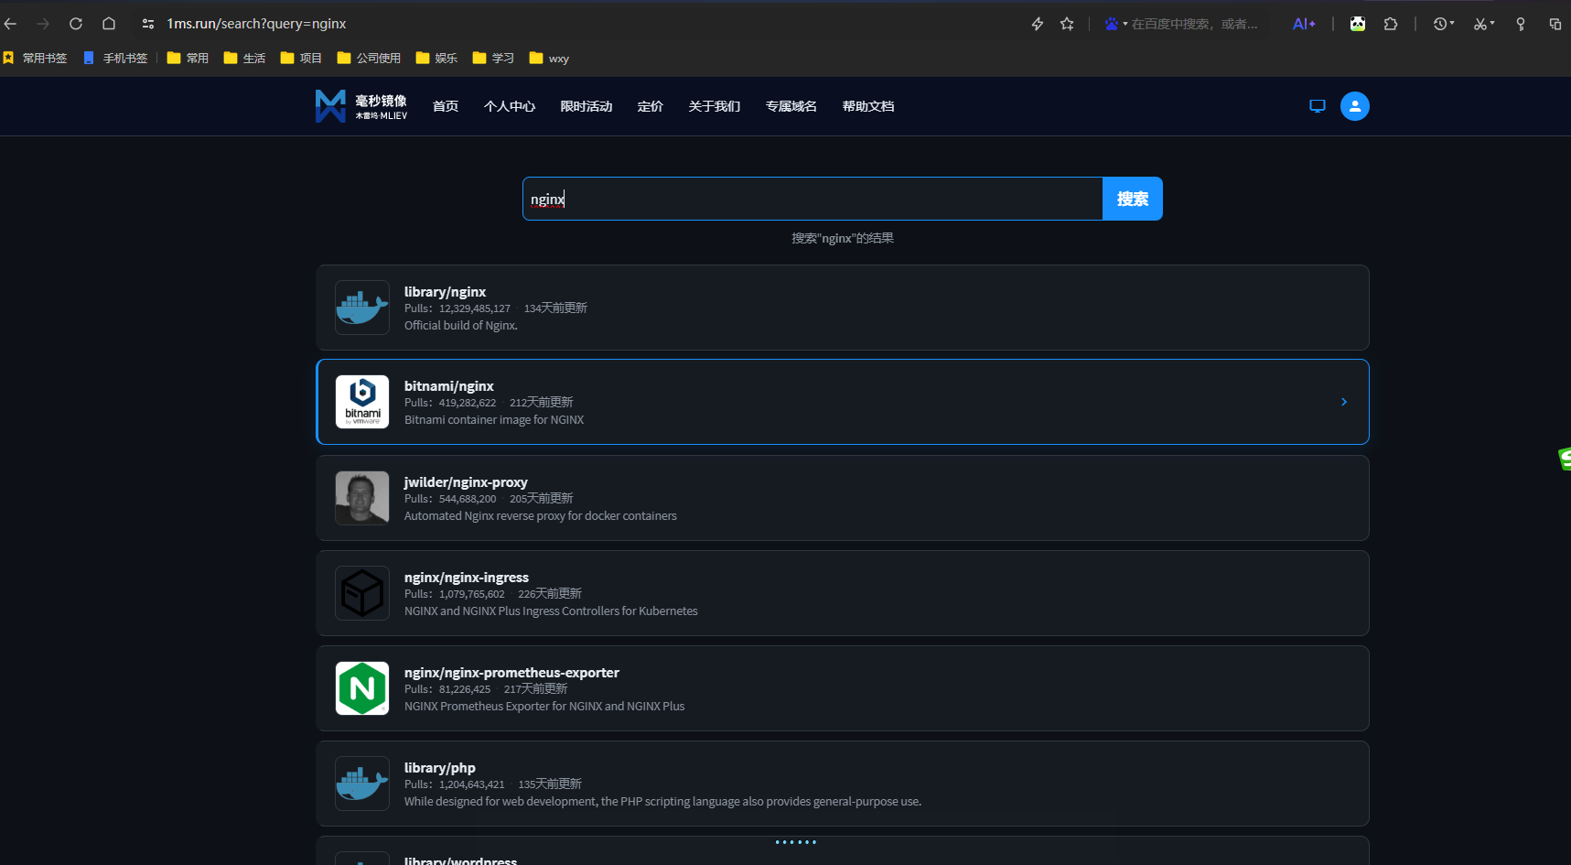Image resolution: width=1571 pixels, height=865 pixels.
Task: Open 关于我们 navigation item
Action: coord(715,106)
